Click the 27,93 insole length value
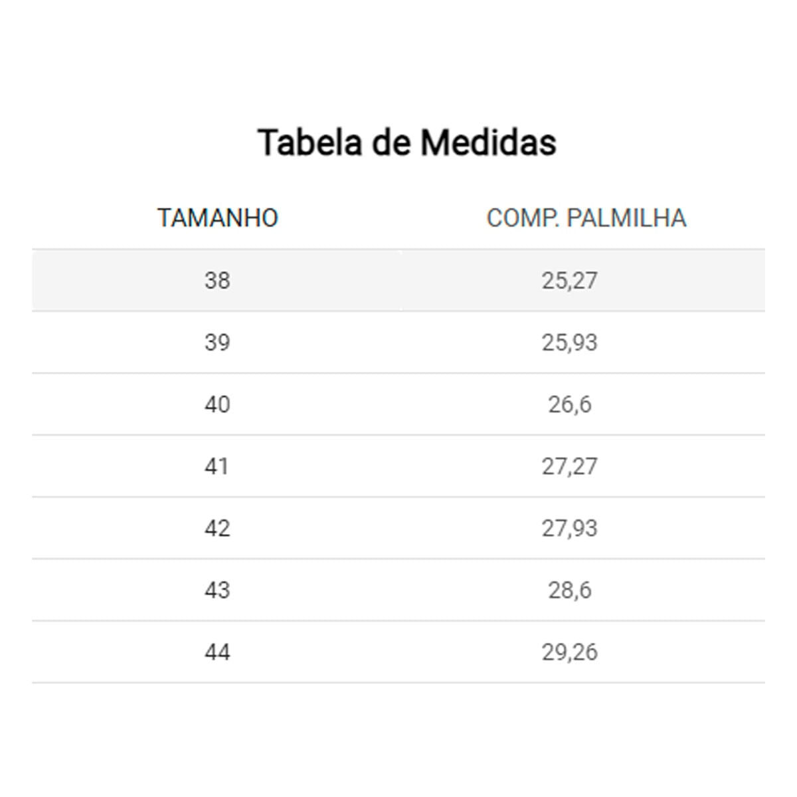 click(569, 528)
